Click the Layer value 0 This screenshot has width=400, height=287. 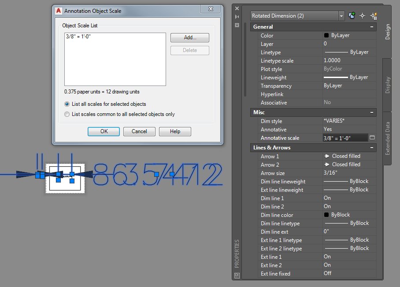[x=349, y=44]
